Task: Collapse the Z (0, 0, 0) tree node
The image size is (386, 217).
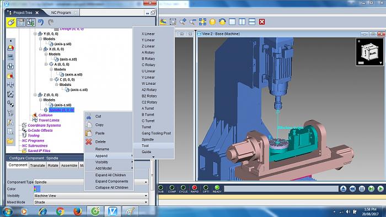Action: coord(35,95)
